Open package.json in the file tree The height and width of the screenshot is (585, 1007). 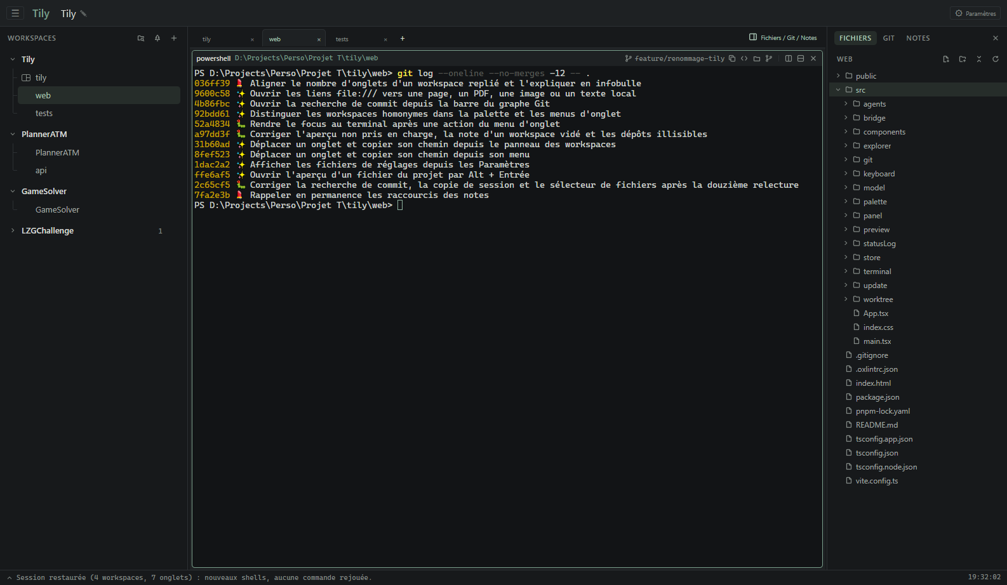pos(877,397)
